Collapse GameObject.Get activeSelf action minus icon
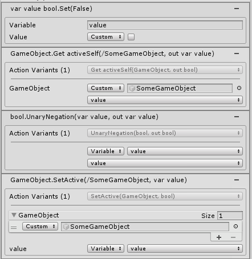This screenshot has height=259, width=252. click(x=237, y=54)
